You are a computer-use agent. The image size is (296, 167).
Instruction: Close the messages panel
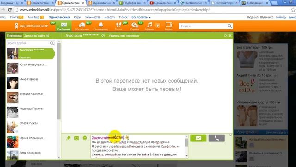[230, 35]
